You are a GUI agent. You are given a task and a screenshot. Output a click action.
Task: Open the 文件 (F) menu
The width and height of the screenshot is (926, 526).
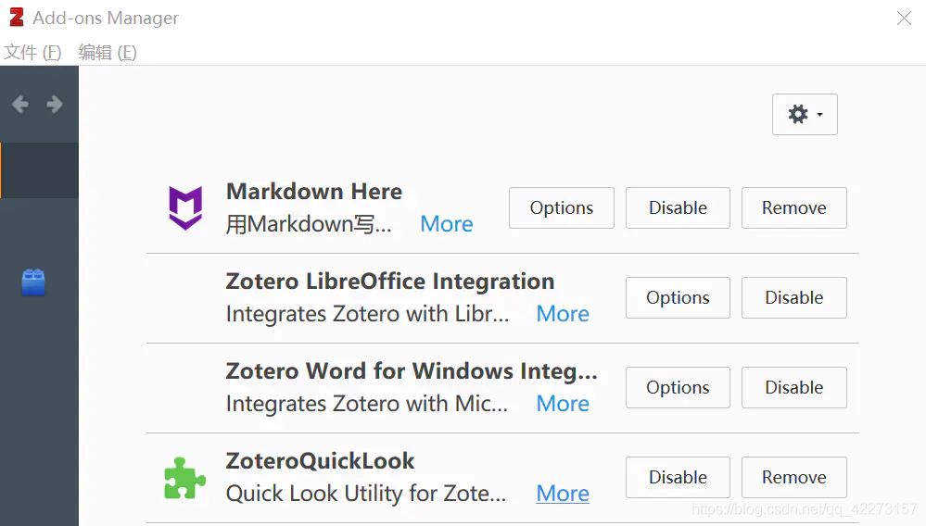32,52
